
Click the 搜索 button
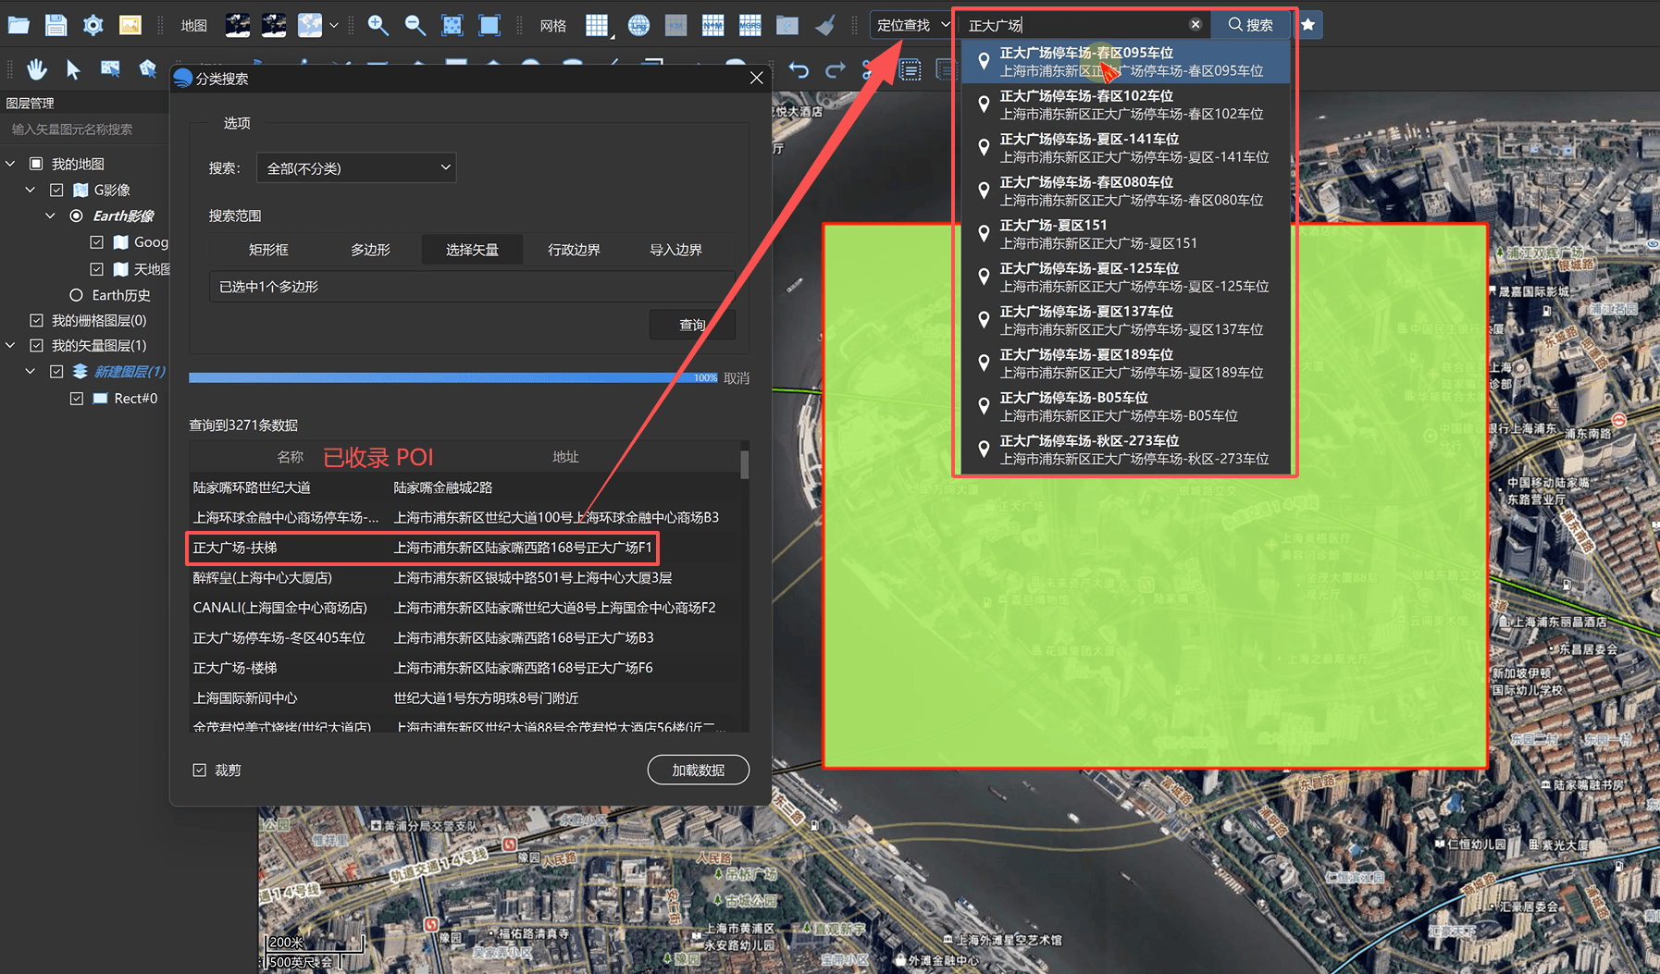pos(1250,25)
